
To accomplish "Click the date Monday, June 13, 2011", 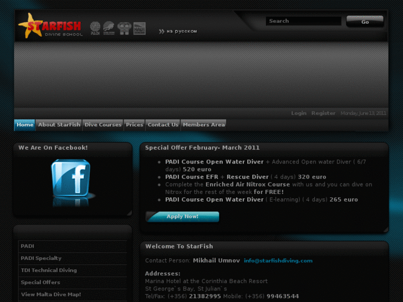I will pos(363,113).
